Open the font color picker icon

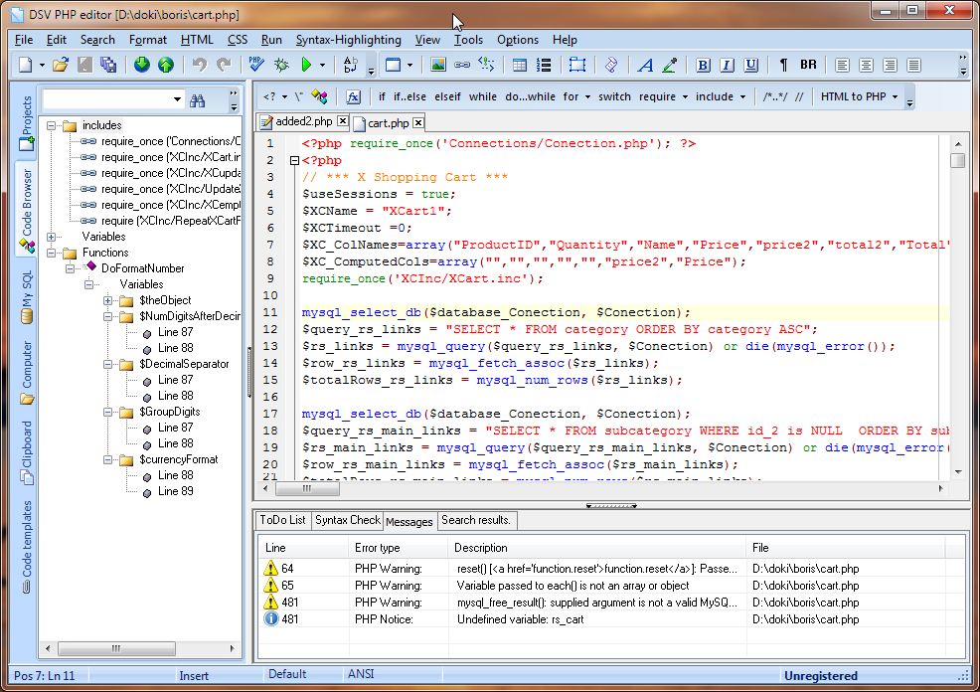coord(670,66)
